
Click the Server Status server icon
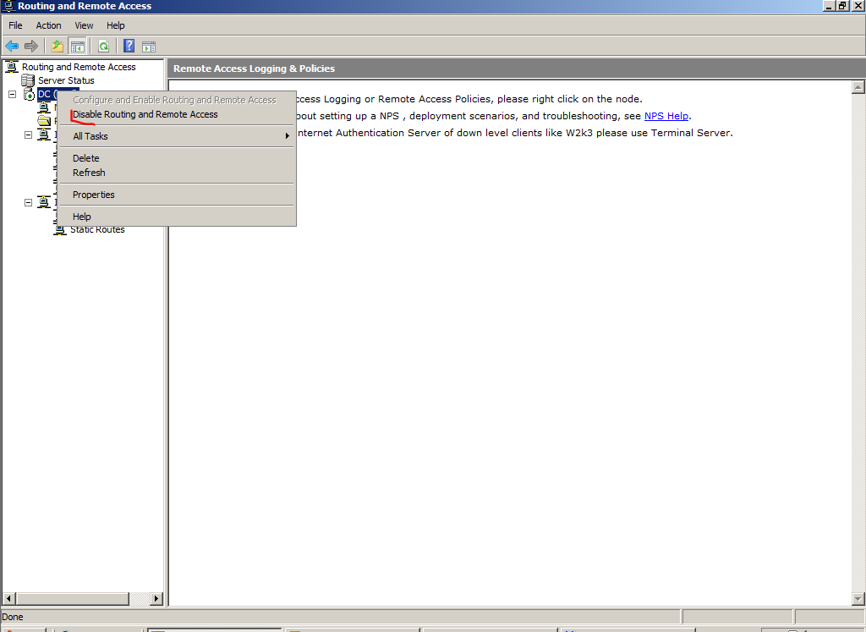pyautogui.click(x=28, y=80)
